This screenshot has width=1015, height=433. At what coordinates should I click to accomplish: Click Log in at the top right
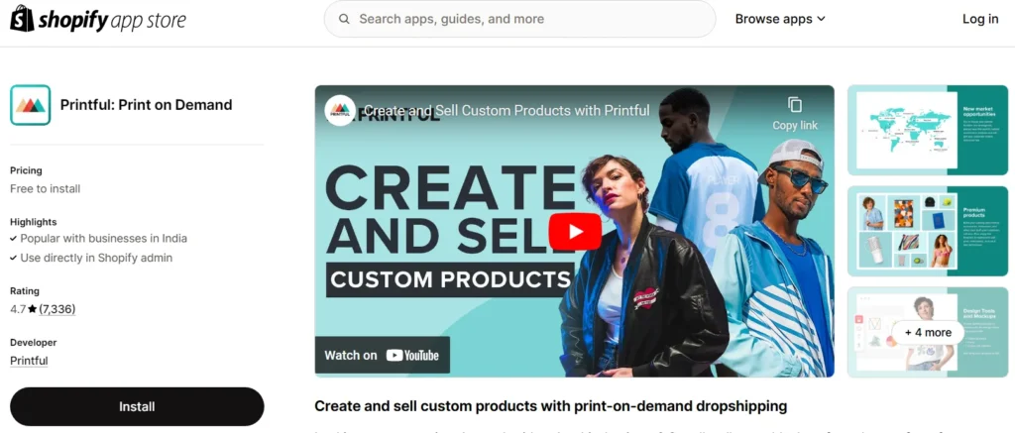[980, 19]
